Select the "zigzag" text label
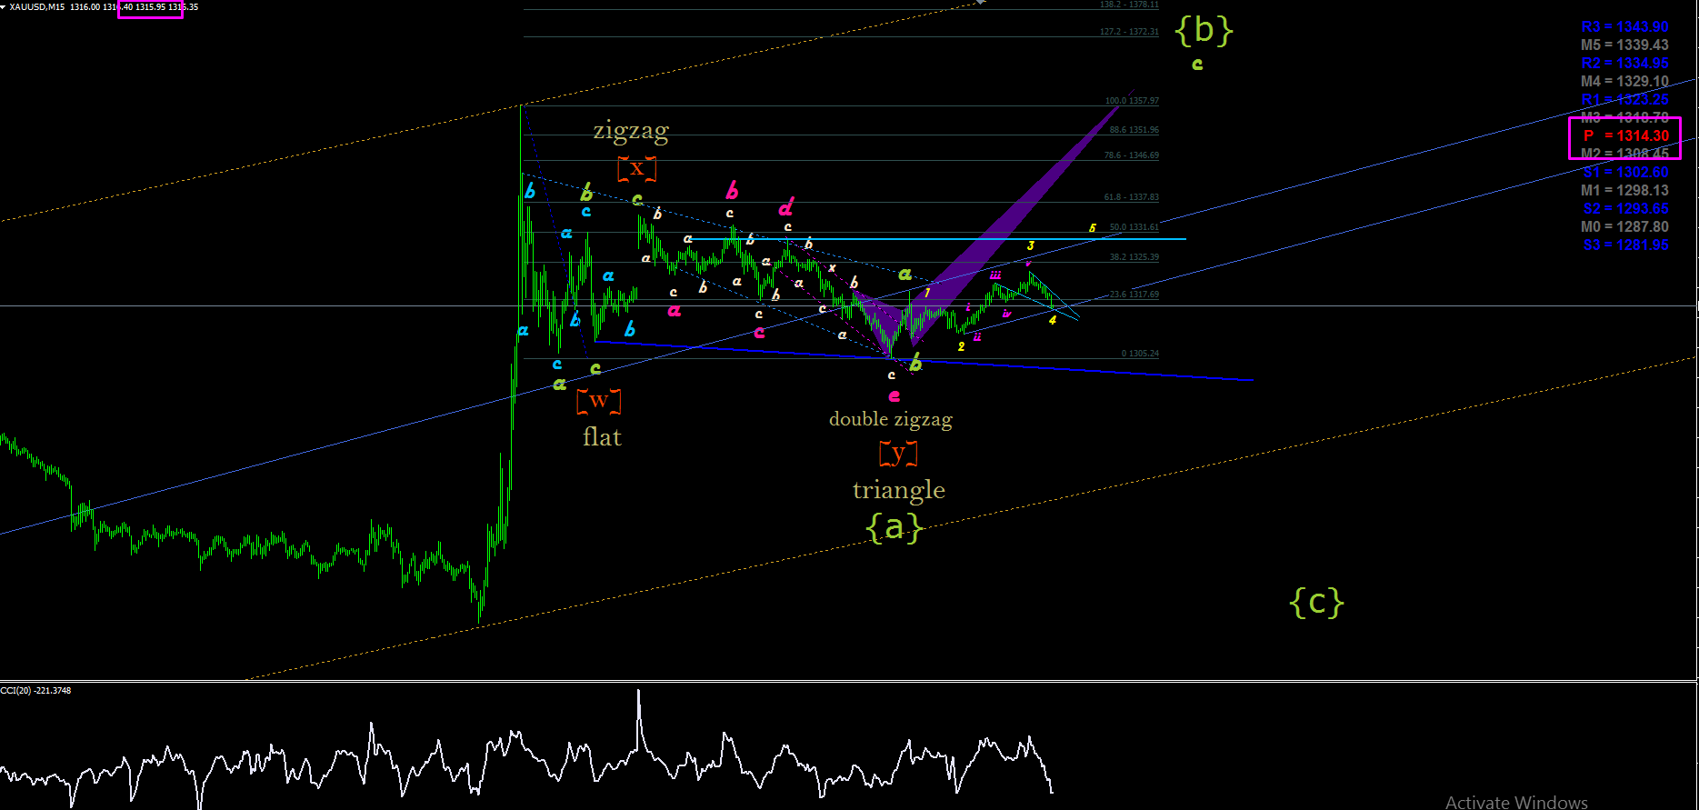The width and height of the screenshot is (1699, 810). pyautogui.click(x=631, y=132)
